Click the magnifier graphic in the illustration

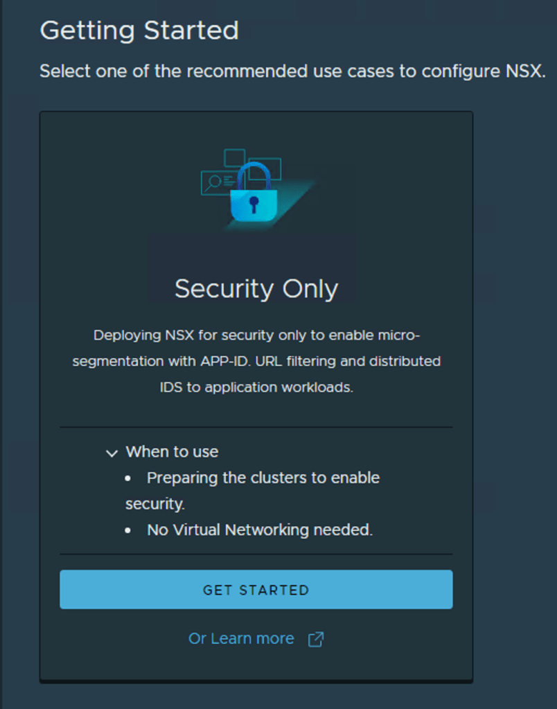(x=213, y=182)
